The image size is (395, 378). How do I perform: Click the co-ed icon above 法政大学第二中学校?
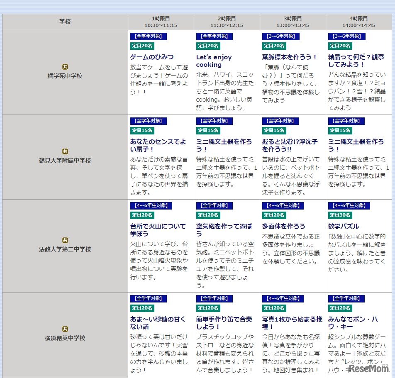click(x=65, y=240)
